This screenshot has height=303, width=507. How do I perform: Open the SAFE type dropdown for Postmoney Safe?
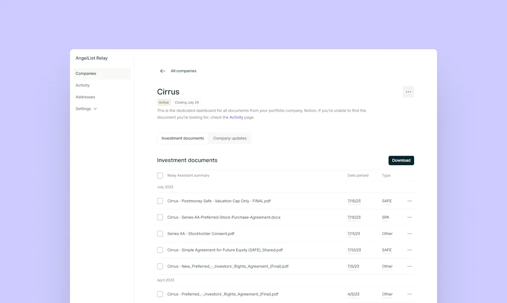(386, 201)
